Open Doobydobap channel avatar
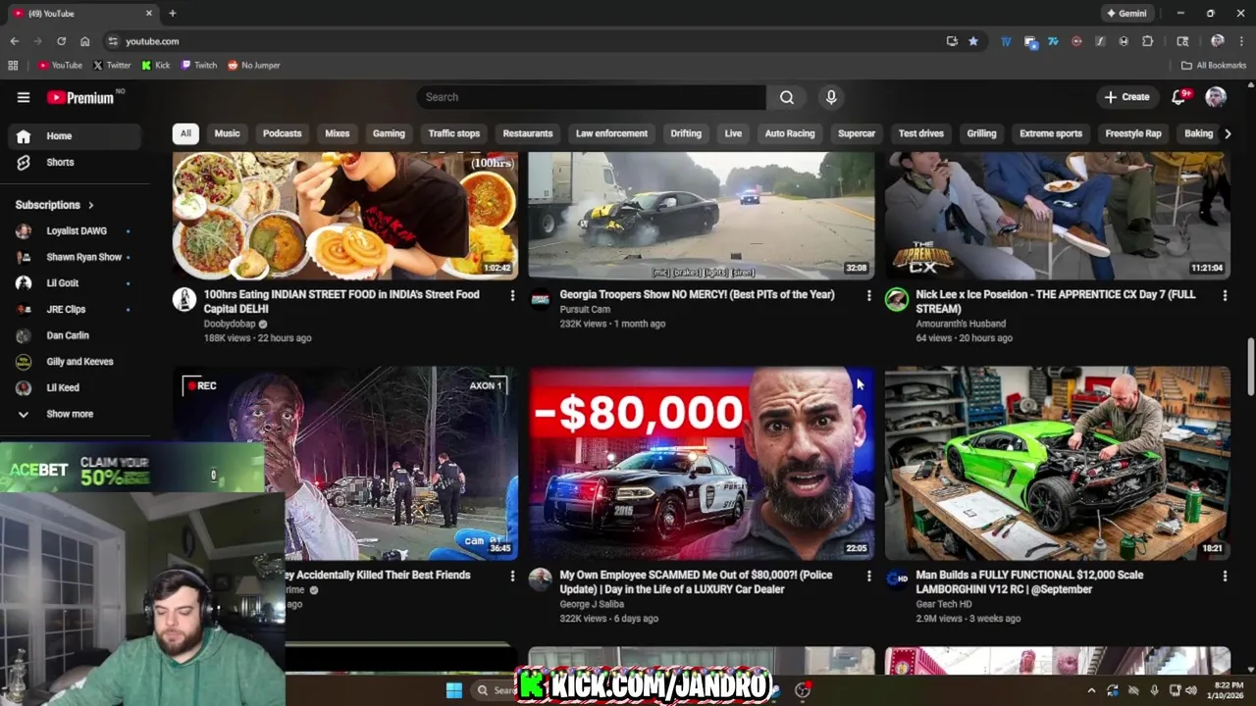The image size is (1256, 706). (x=184, y=299)
